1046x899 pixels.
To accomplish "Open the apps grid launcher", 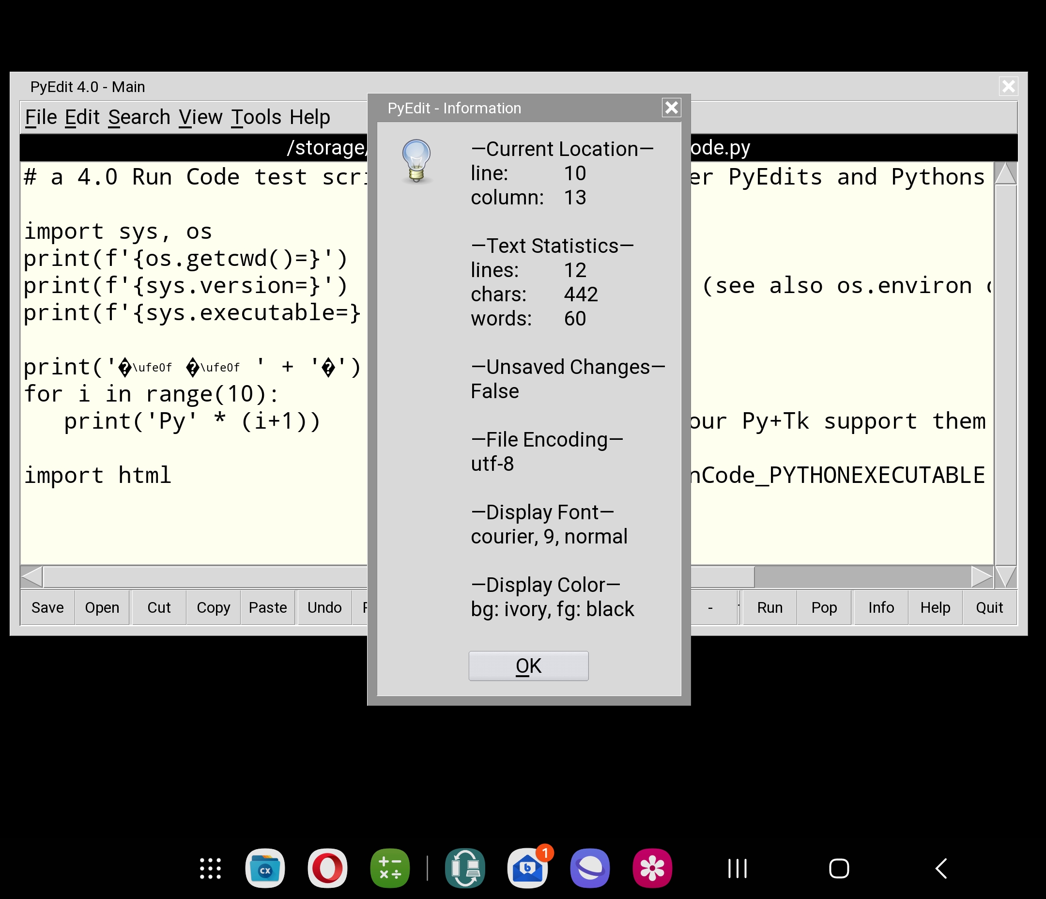I will (x=210, y=868).
